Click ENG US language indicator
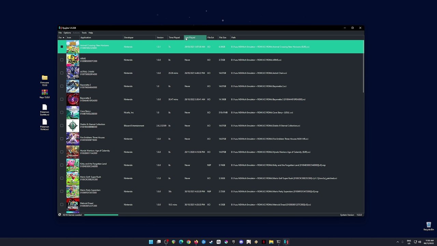Image resolution: width=437 pixels, height=246 pixels. coord(409,242)
